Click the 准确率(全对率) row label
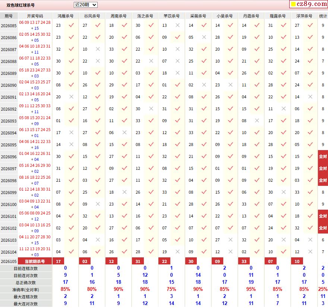This screenshot has width=328, height=308. 26,290
